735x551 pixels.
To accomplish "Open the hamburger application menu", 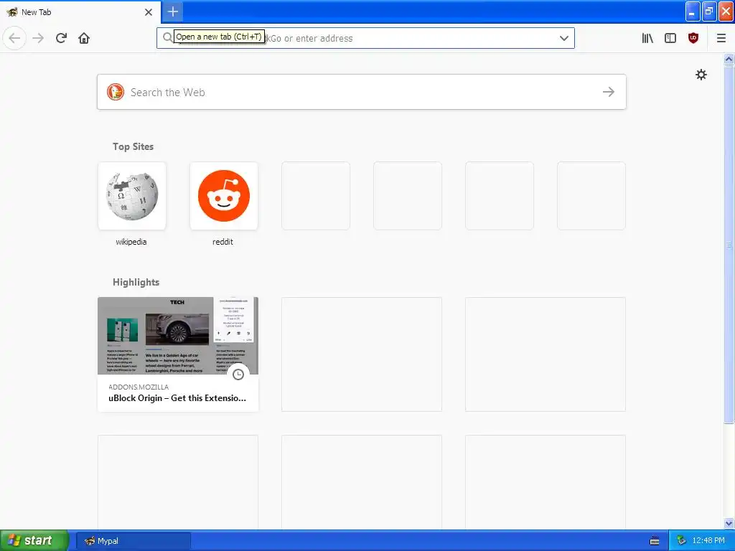I will [x=721, y=38].
